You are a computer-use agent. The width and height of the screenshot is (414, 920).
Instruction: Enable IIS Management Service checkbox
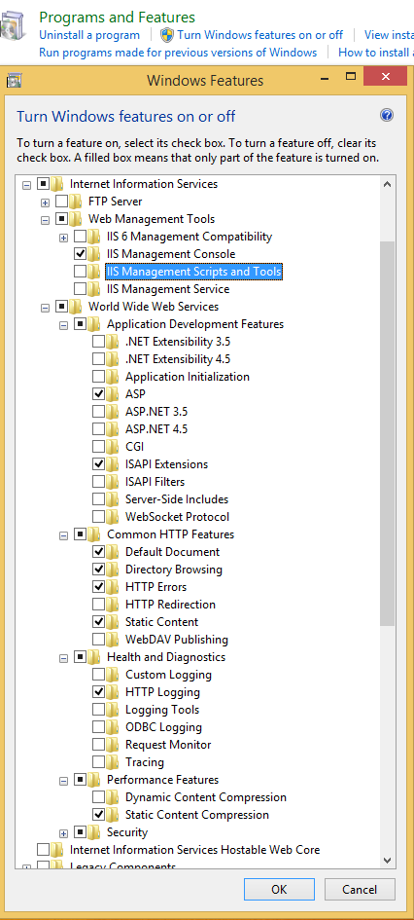coord(81,289)
